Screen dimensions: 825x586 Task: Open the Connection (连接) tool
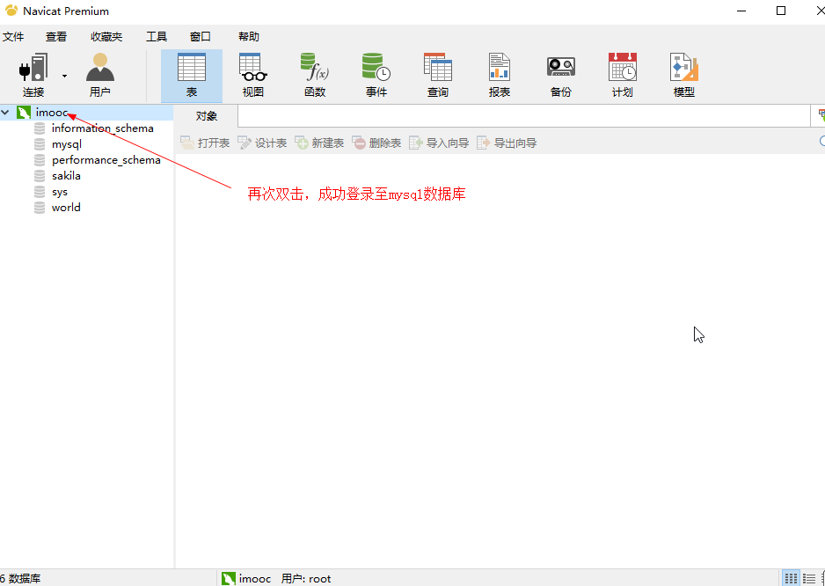tap(33, 76)
